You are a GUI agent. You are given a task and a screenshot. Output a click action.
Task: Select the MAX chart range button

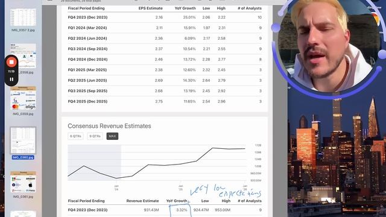click(x=112, y=136)
